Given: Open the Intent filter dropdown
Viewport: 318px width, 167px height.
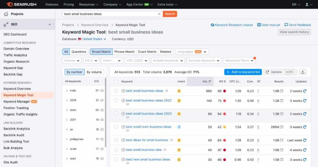Looking at the screenshot, I should 112,61.
